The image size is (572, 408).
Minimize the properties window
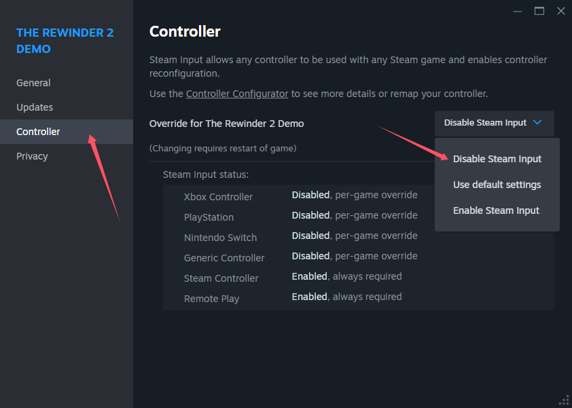518,11
